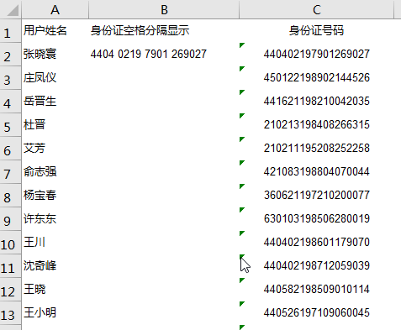Click ID number 210211195208252258
This screenshot has width=401, height=330.
(316, 149)
